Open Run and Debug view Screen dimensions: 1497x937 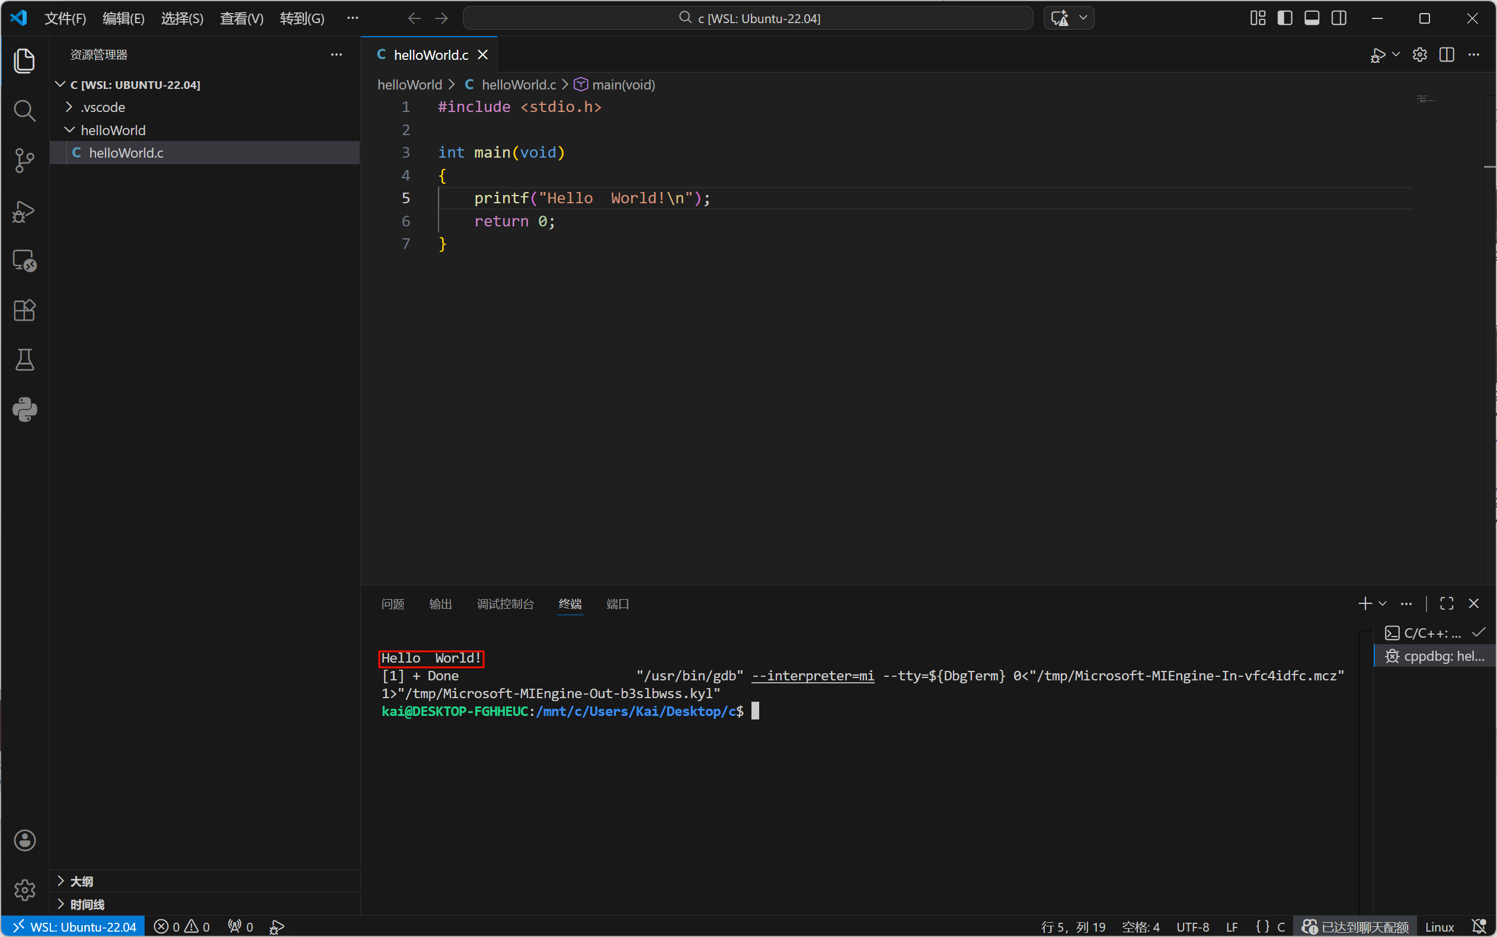tap(24, 211)
